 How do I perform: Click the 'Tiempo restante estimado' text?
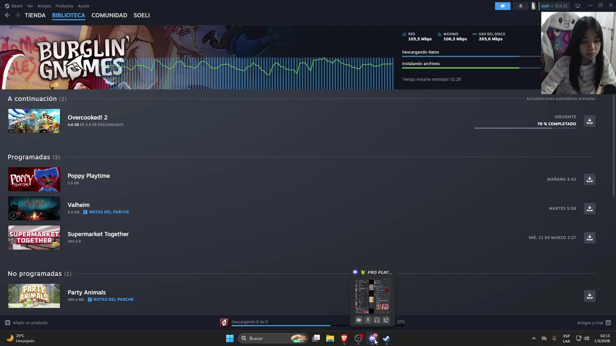point(431,79)
